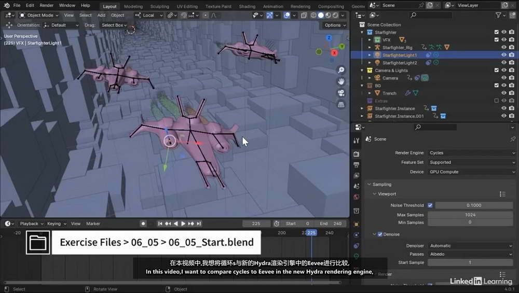Open the outliner filter funnel icon
This screenshot has width=519, height=293.
coord(498,15)
